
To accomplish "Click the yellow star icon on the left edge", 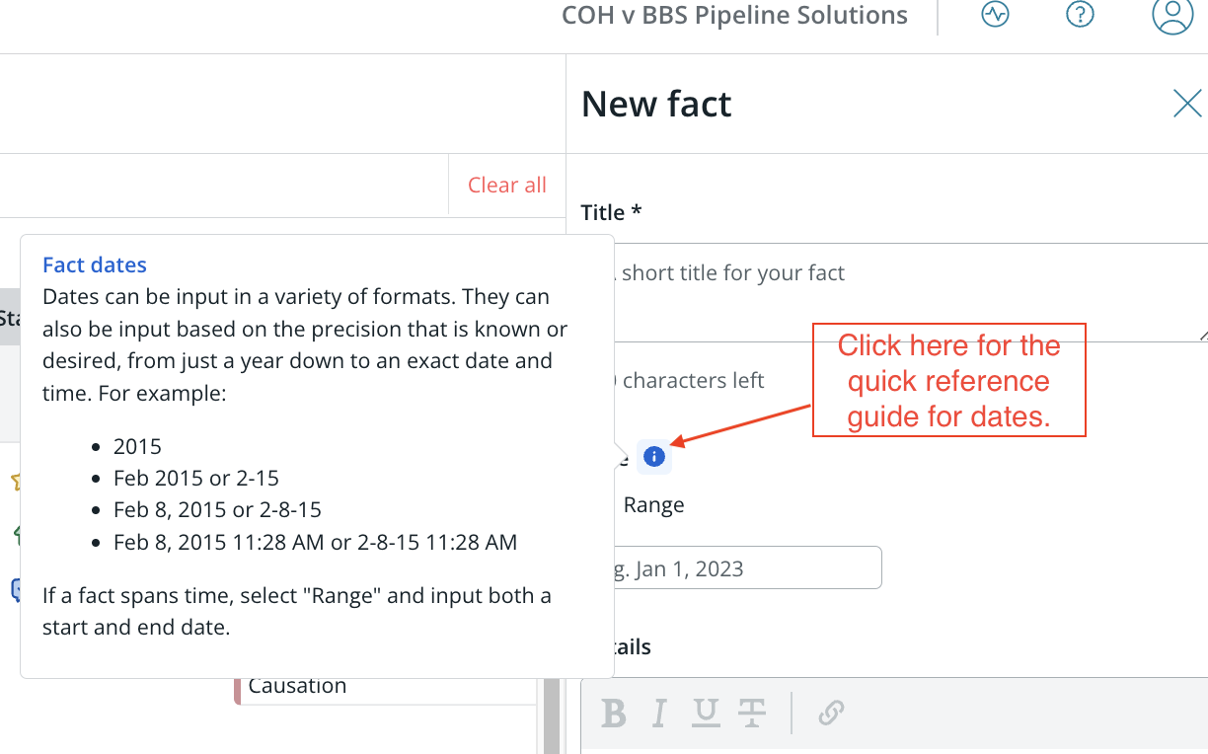I will point(16,482).
